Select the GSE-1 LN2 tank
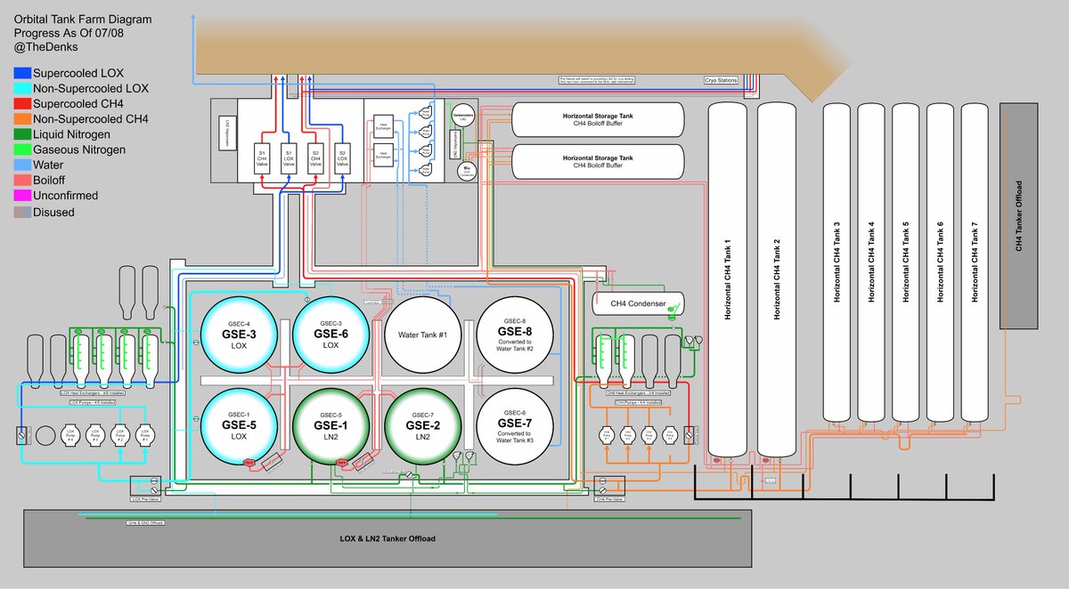Screen dimensions: 1069x589 [x=330, y=427]
